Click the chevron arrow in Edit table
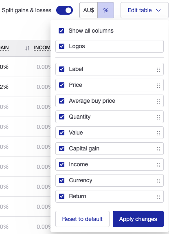169x234 pixels. pyautogui.click(x=158, y=11)
